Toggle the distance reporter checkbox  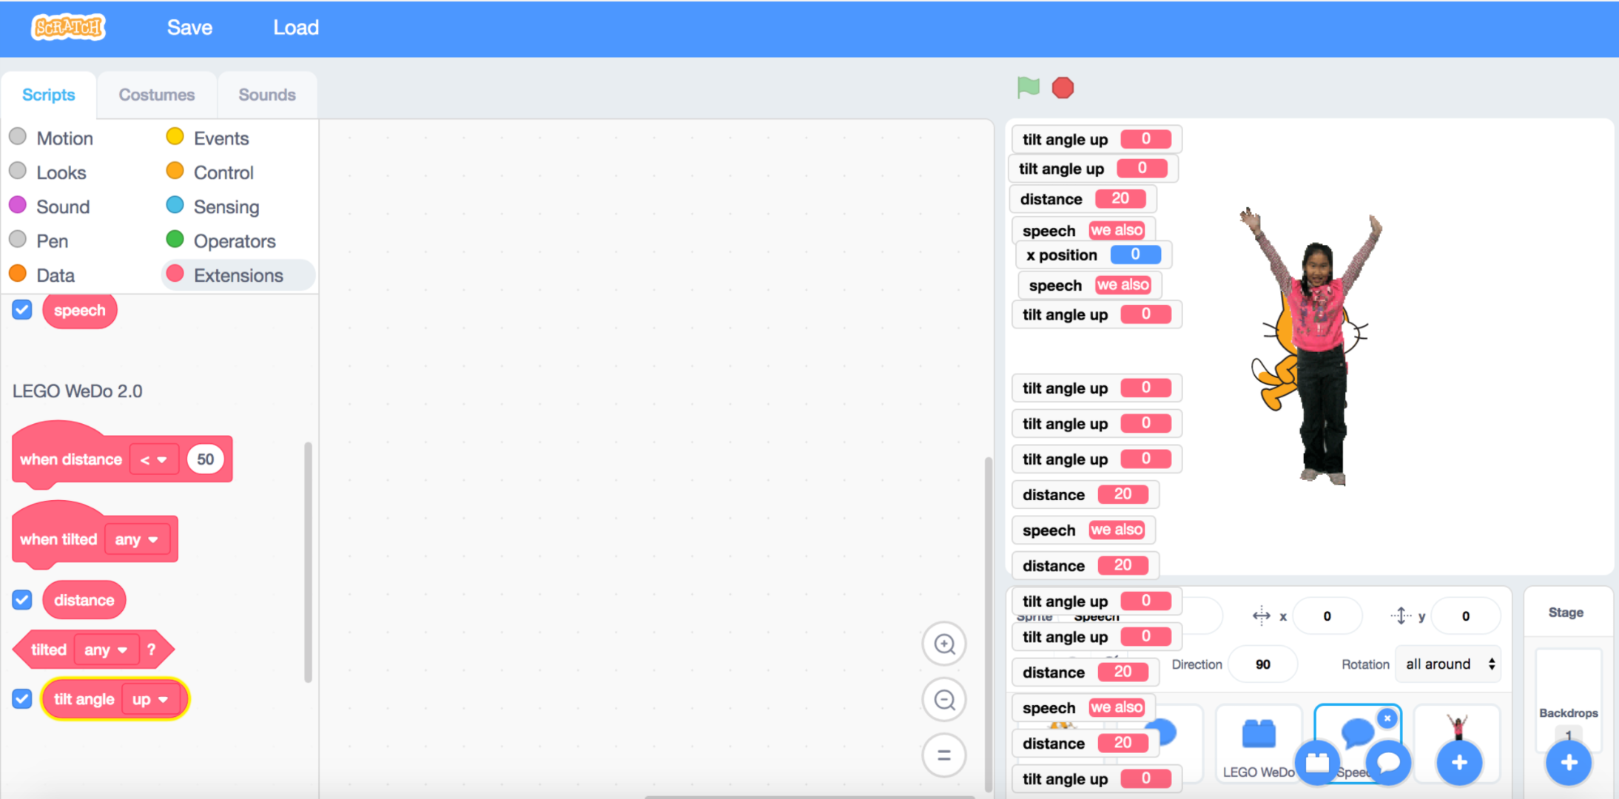pyautogui.click(x=21, y=600)
